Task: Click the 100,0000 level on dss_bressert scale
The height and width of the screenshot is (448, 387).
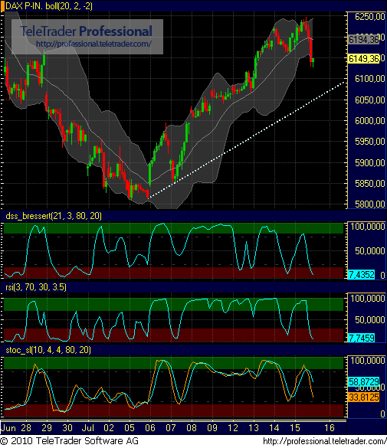Action: point(368,227)
